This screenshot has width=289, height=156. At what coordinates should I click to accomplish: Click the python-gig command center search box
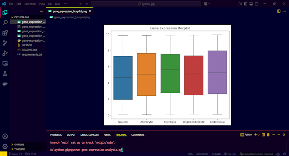click(146, 4)
